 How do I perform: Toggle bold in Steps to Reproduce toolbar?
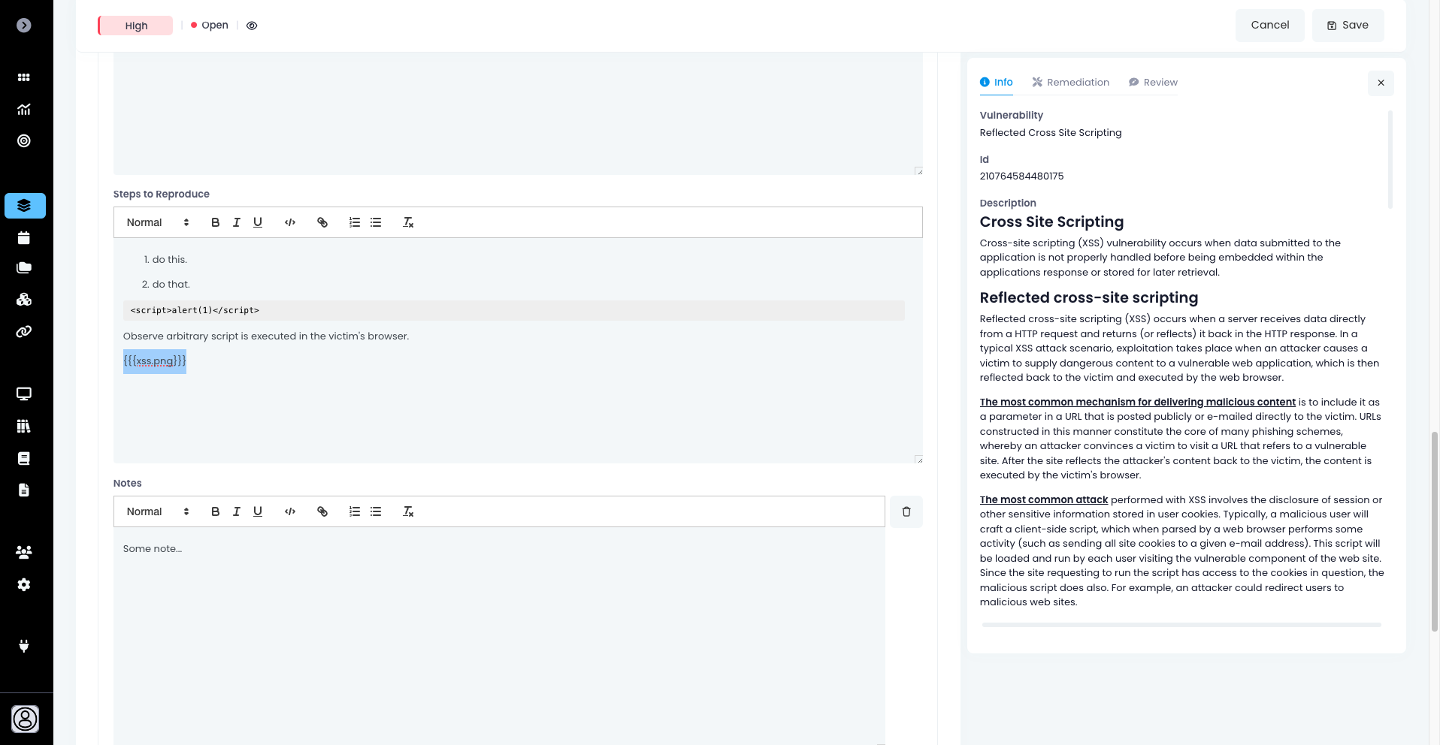[216, 222]
